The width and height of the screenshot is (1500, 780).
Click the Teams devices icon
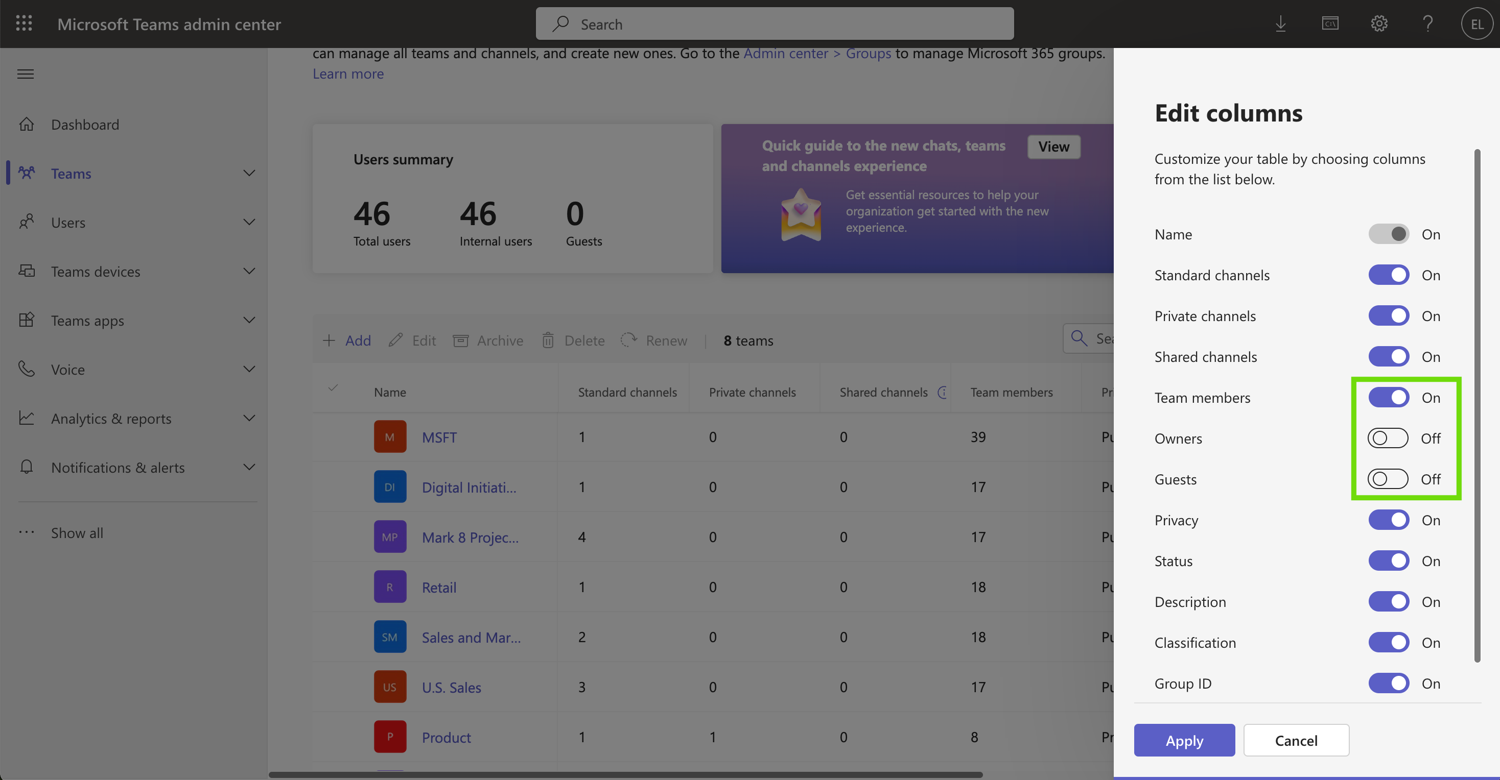tap(26, 271)
